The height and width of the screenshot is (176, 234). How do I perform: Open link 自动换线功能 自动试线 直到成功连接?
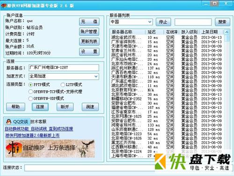(39, 129)
